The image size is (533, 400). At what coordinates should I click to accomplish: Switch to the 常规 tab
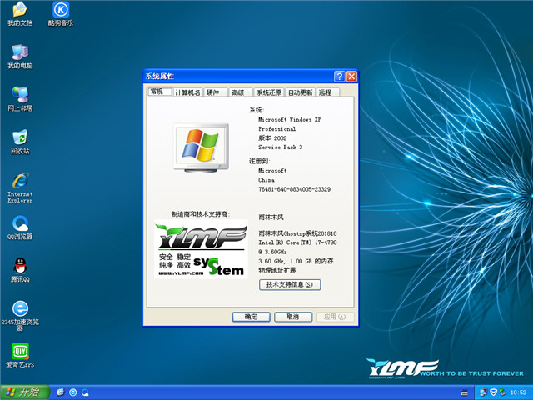coord(159,92)
